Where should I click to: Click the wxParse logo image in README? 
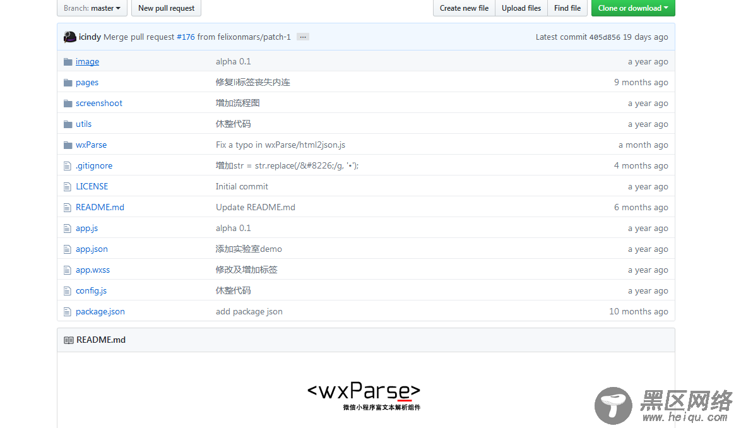pyautogui.click(x=364, y=395)
